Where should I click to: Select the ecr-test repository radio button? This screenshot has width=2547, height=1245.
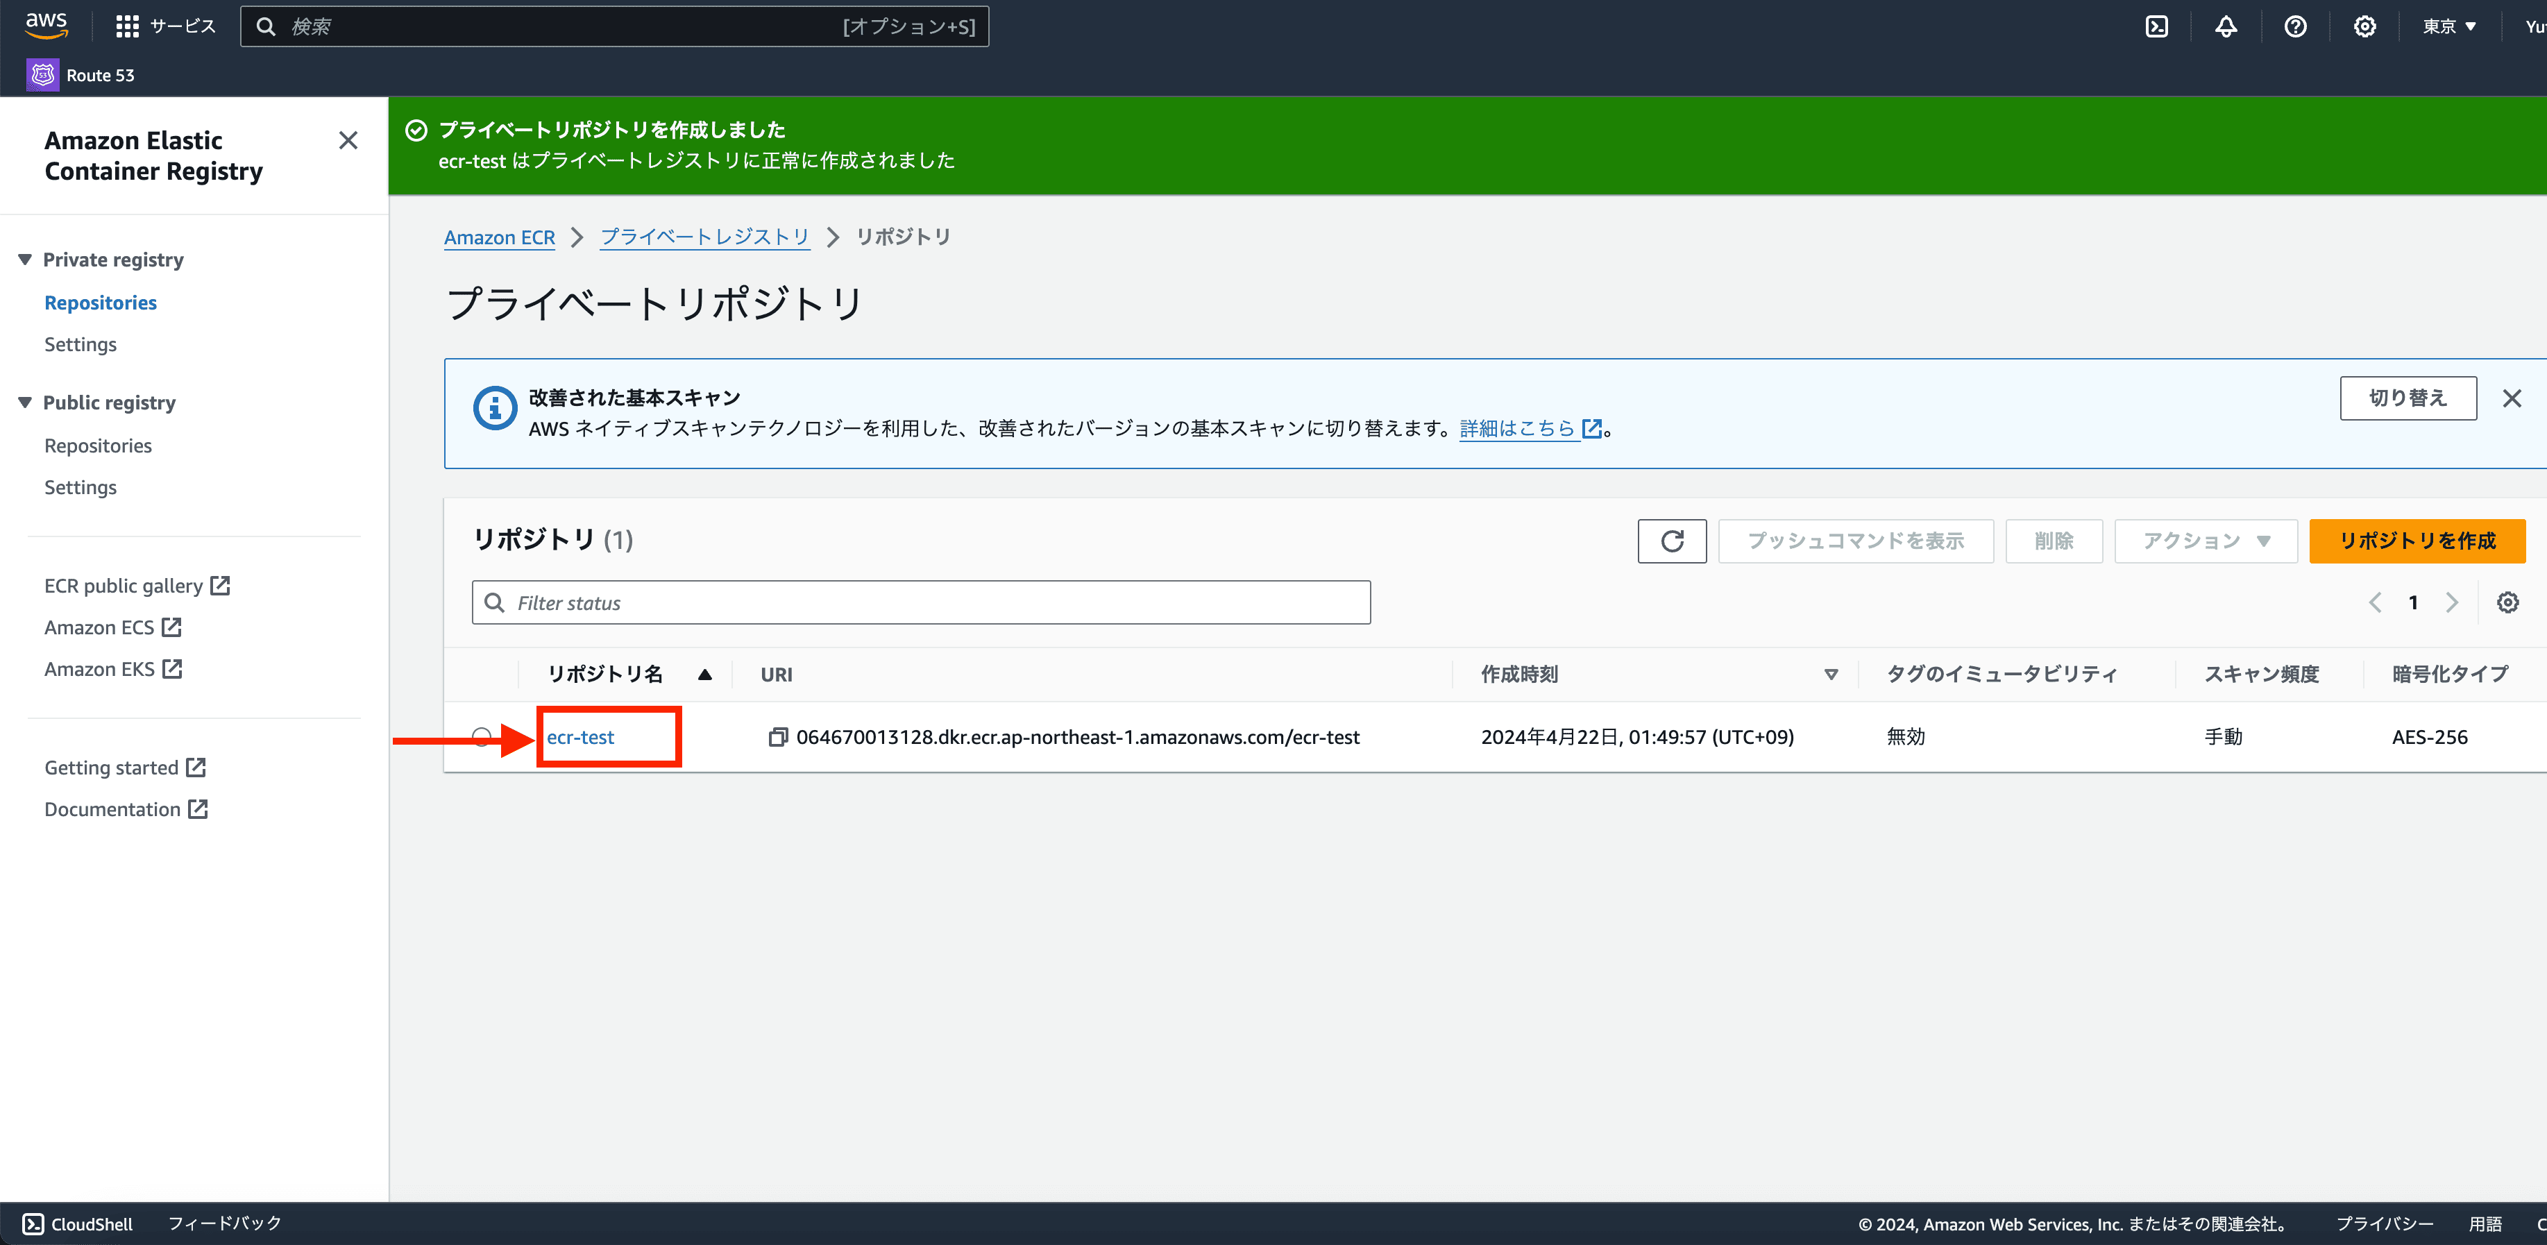[x=482, y=737]
